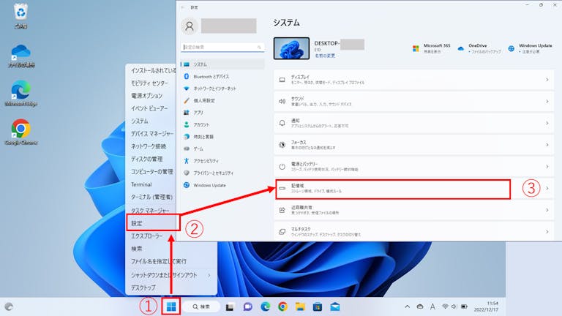Select the Microsoft Edge desktop shortcut

(20, 93)
